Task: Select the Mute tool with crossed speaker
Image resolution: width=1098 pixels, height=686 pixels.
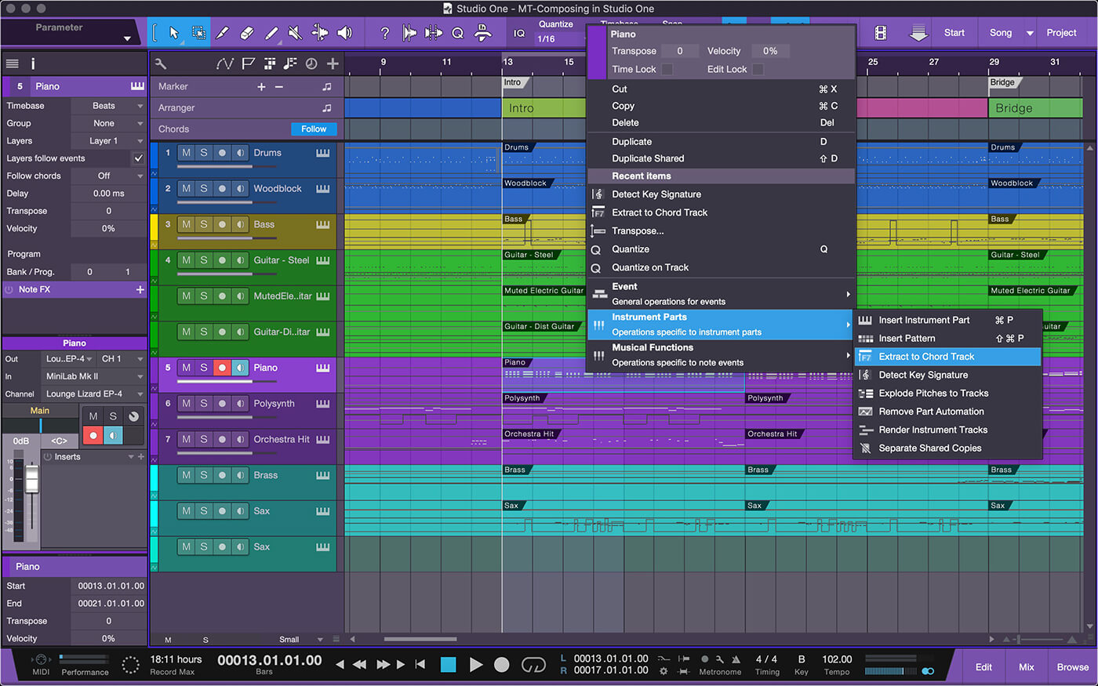Action: 295,33
